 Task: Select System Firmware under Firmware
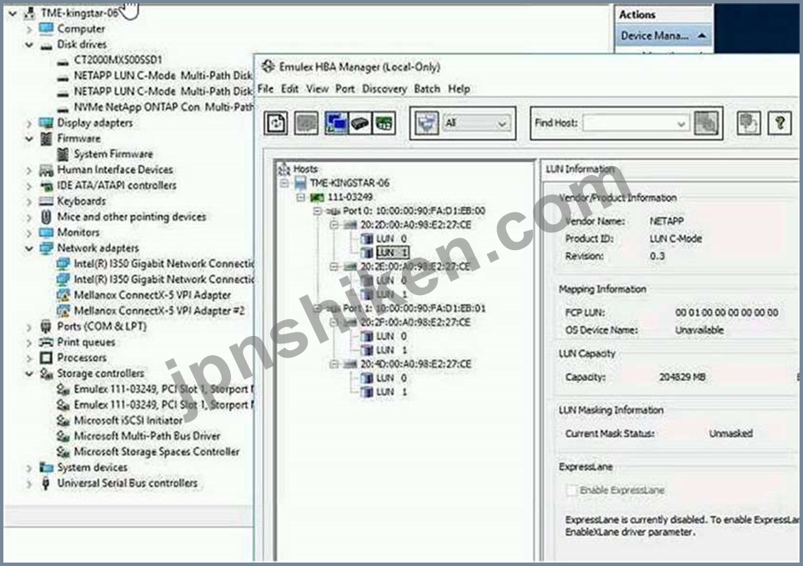pyautogui.click(x=113, y=154)
